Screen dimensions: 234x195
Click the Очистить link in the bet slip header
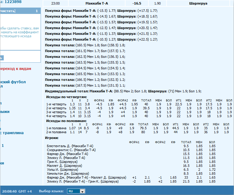(x=8, y=11)
